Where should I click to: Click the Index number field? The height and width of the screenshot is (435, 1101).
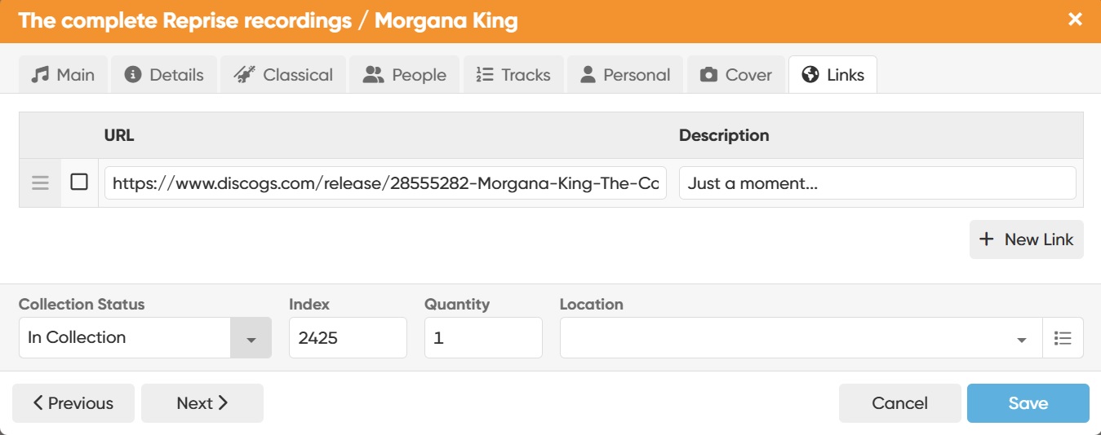pyautogui.click(x=348, y=338)
